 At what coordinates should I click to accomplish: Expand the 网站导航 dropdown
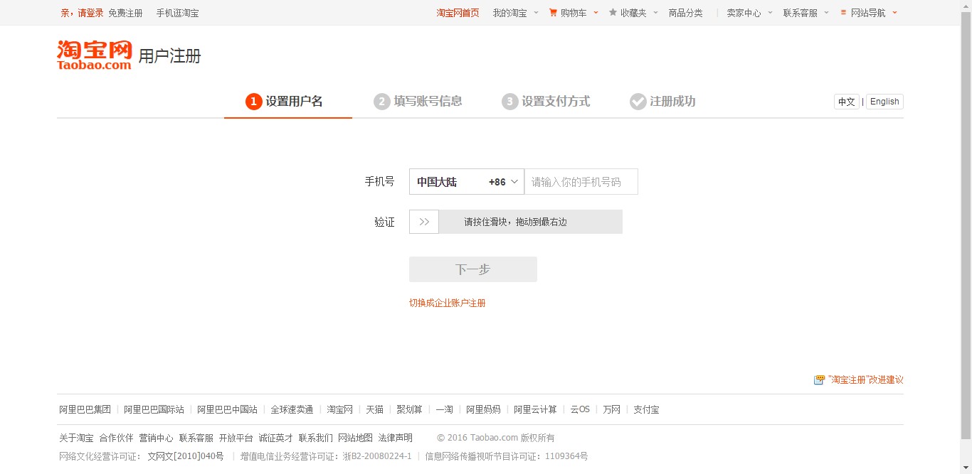pos(894,13)
